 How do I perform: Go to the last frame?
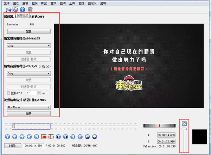coord(80,137)
